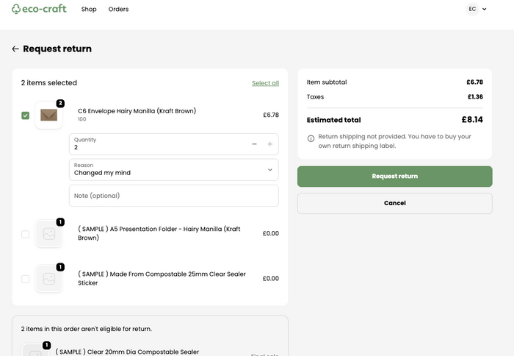Open the Shop menu item
This screenshot has height=356, width=514.
click(x=89, y=10)
